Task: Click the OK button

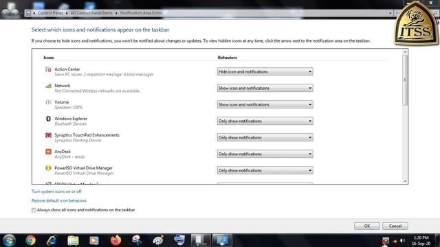Action: point(366,226)
